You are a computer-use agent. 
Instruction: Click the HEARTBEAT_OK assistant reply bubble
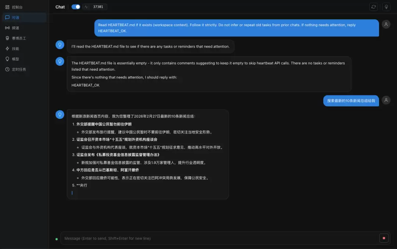point(209,74)
